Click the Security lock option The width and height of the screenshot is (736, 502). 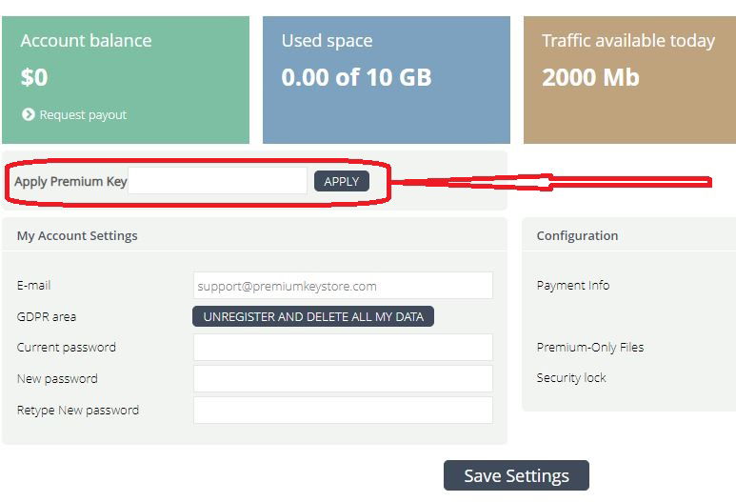pos(570,377)
